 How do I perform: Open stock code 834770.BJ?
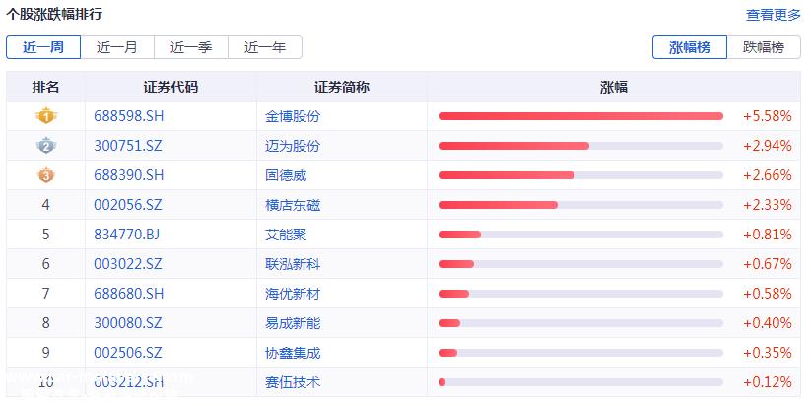click(127, 235)
